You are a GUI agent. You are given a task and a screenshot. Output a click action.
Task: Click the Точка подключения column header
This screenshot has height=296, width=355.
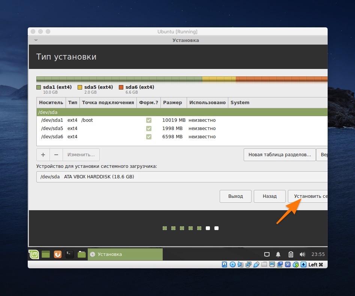(x=108, y=103)
